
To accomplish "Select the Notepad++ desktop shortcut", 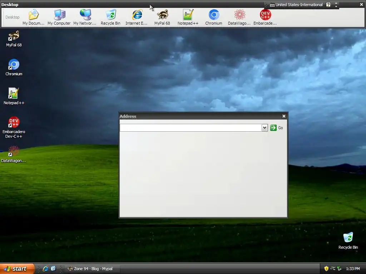I will click(14, 96).
